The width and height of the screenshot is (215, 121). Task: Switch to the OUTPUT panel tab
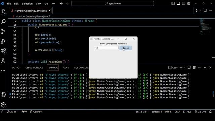pos(16,68)
